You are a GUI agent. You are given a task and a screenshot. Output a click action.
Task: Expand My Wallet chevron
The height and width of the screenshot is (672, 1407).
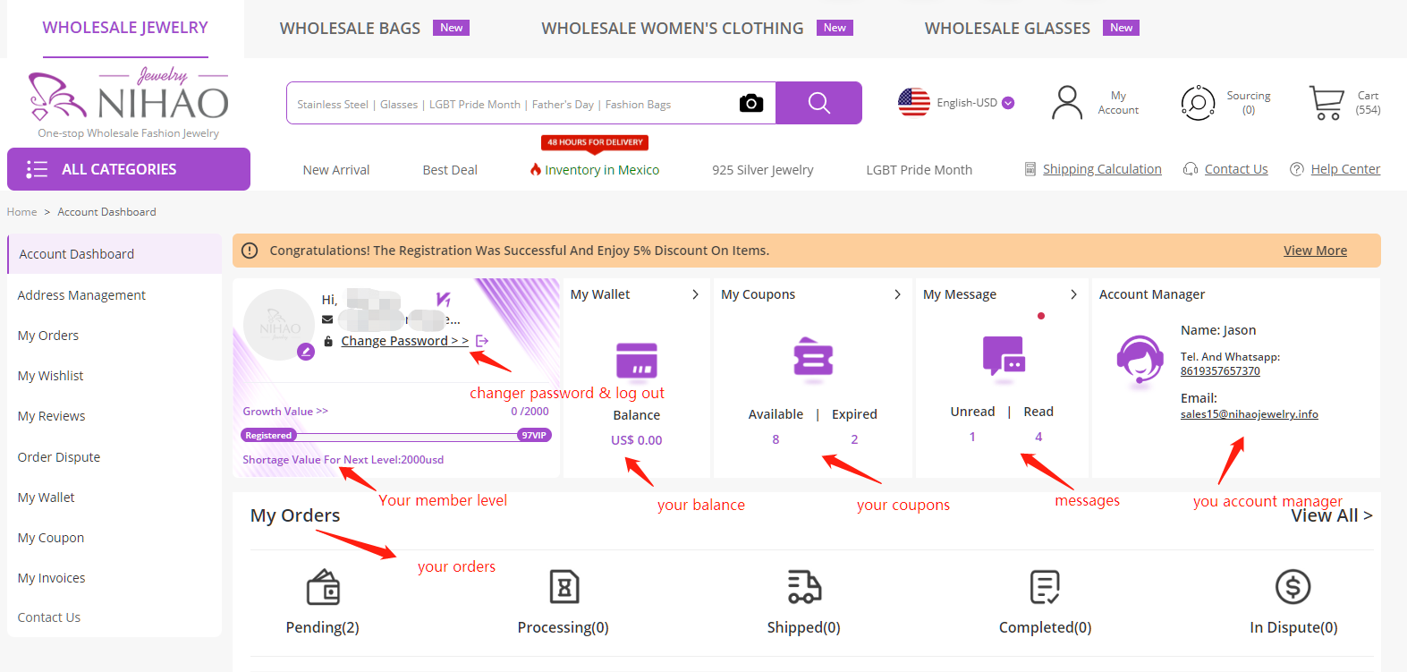point(695,294)
